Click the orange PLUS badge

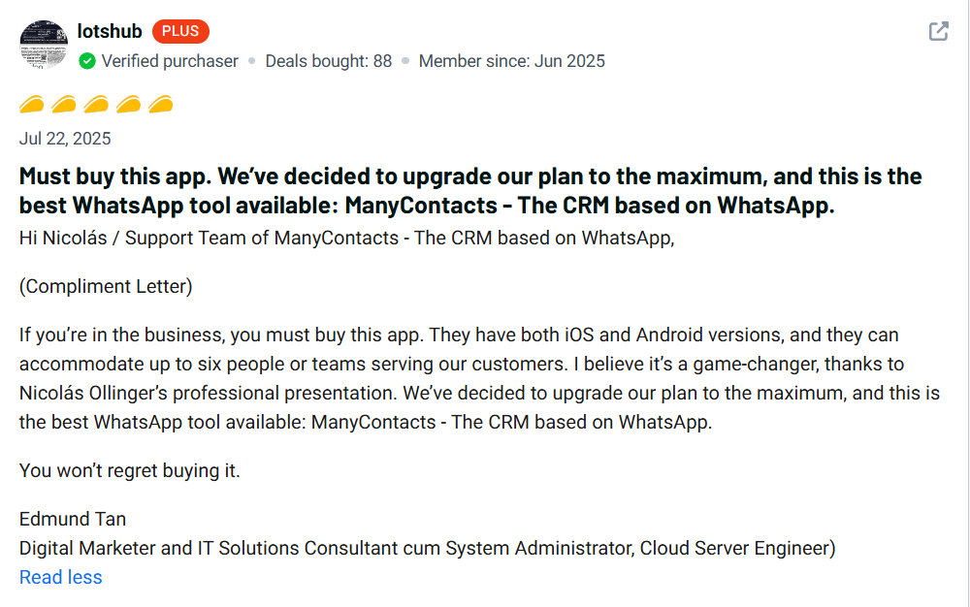tap(180, 31)
